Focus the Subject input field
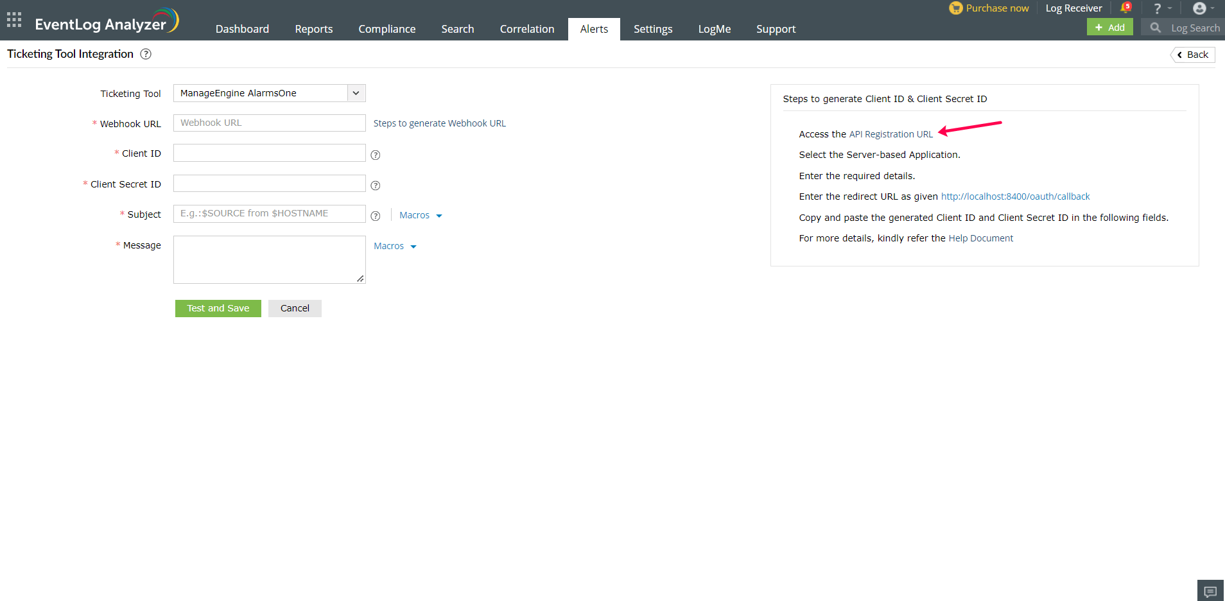The width and height of the screenshot is (1225, 601). [x=270, y=214]
